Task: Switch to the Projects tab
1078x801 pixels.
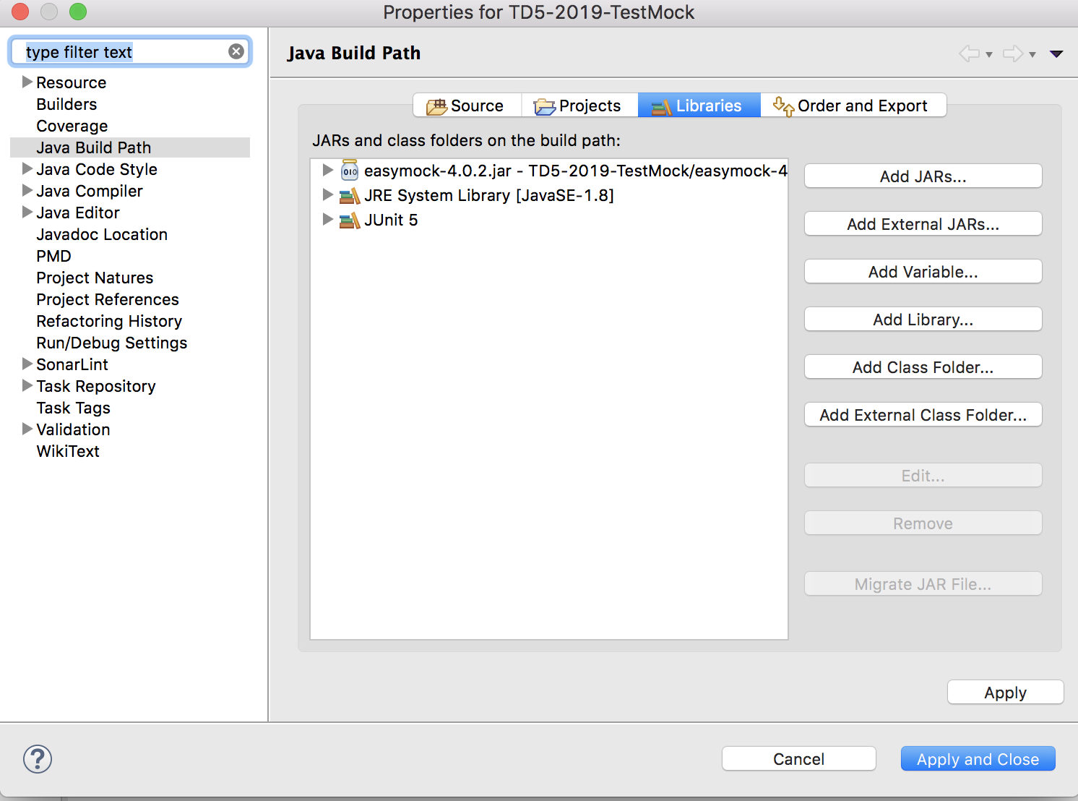Action: coord(579,106)
